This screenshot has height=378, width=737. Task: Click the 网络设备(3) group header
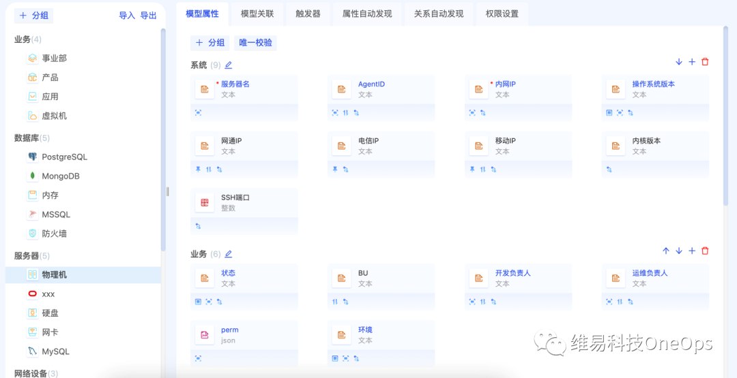[36, 373]
